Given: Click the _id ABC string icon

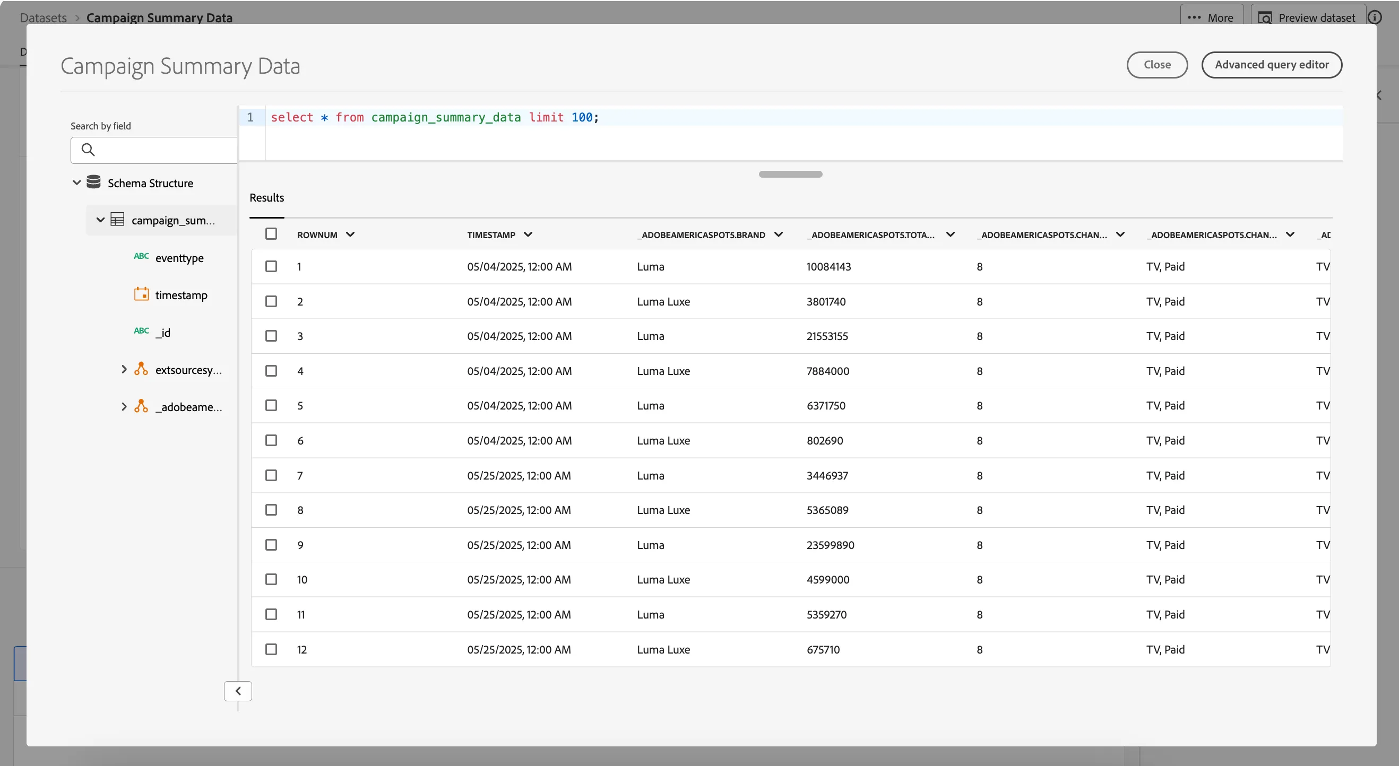Looking at the screenshot, I should click(141, 330).
